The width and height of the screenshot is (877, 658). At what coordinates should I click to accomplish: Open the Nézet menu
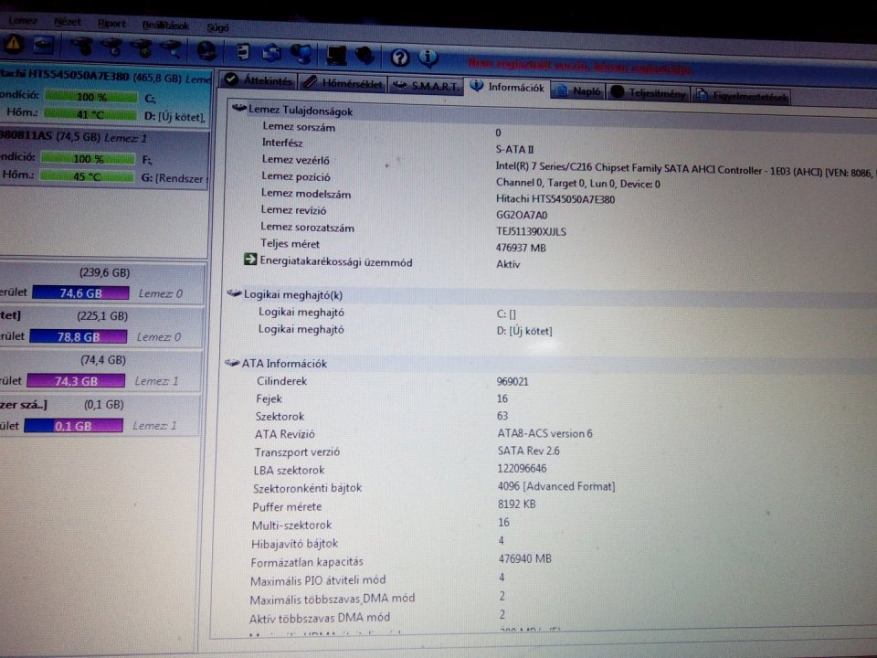pyautogui.click(x=68, y=22)
